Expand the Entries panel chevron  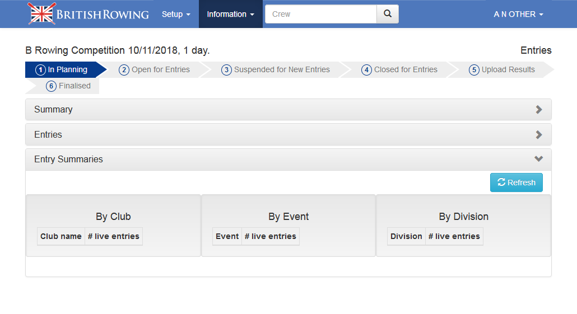coord(538,135)
